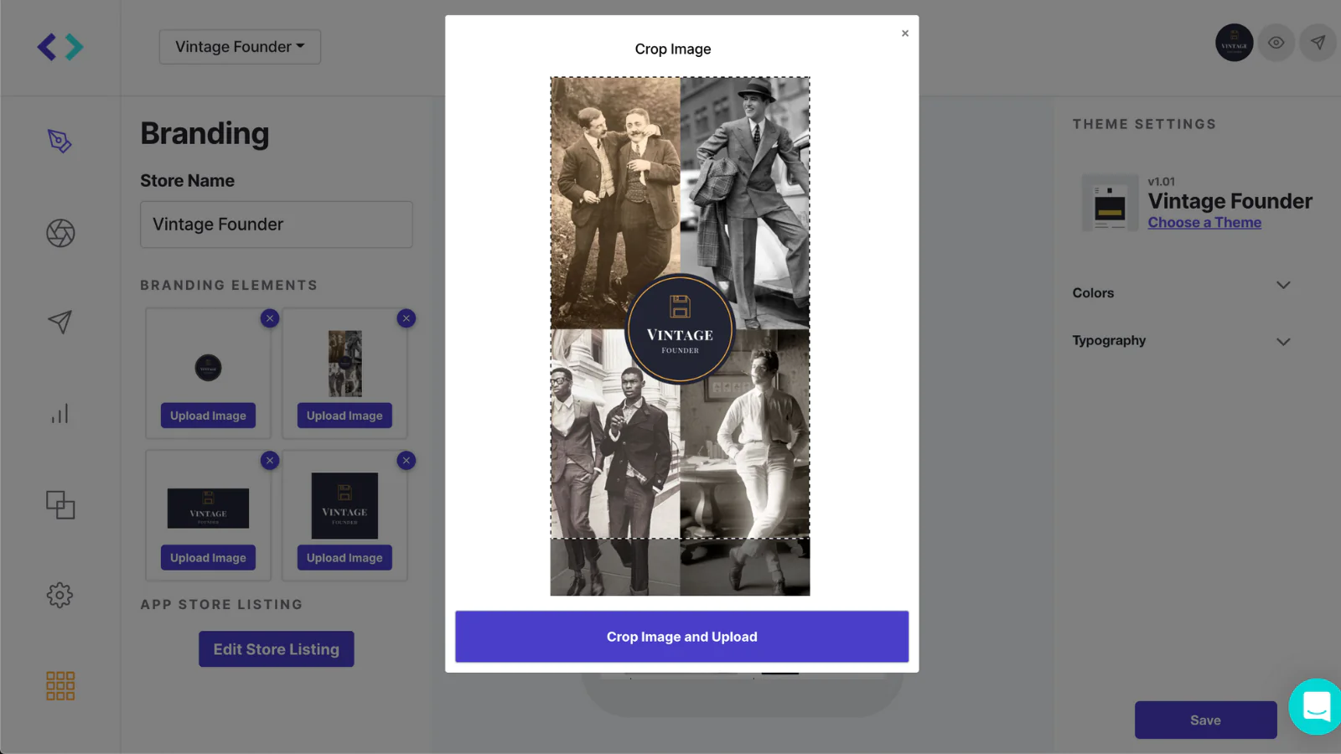Open the paper plane sidebar icon
The image size is (1341, 754).
tap(60, 322)
